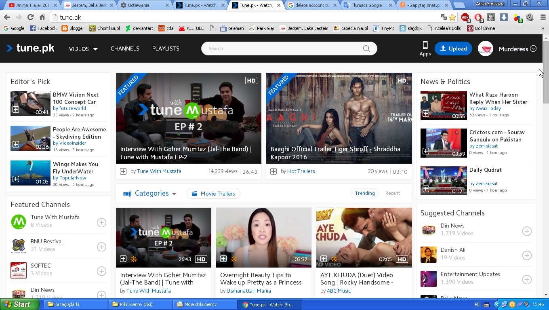The width and height of the screenshot is (549, 310).
Task: Expand Murderess account menu
Action: pyautogui.click(x=517, y=49)
